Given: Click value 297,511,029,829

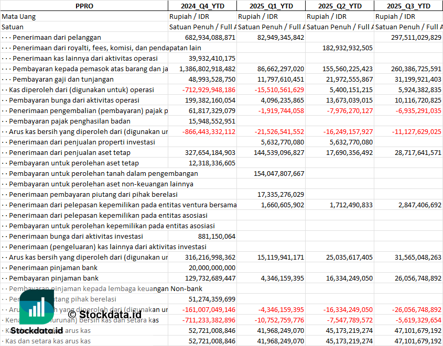Looking at the screenshot, I should [x=416, y=38].
